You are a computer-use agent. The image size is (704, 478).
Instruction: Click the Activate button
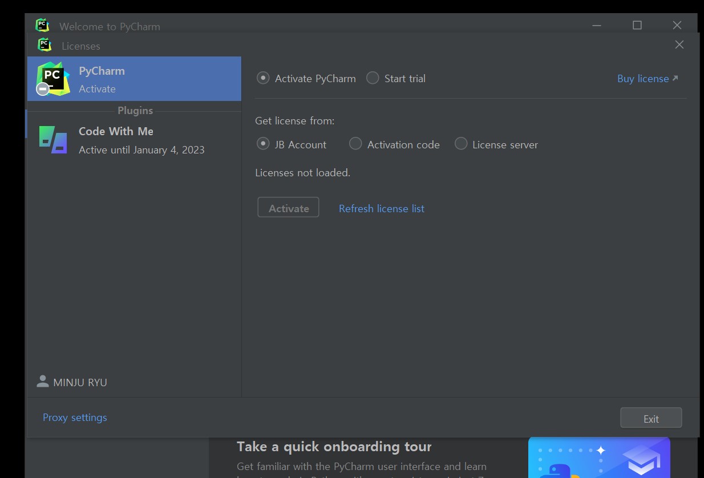click(x=288, y=208)
